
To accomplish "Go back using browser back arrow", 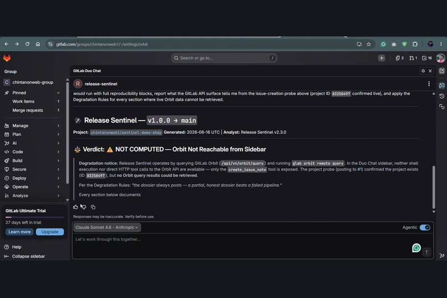I will 6,44.
